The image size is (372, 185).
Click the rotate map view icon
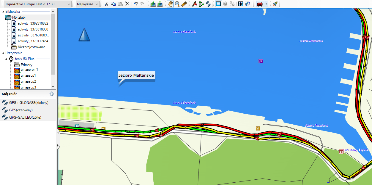[x=248, y=4]
